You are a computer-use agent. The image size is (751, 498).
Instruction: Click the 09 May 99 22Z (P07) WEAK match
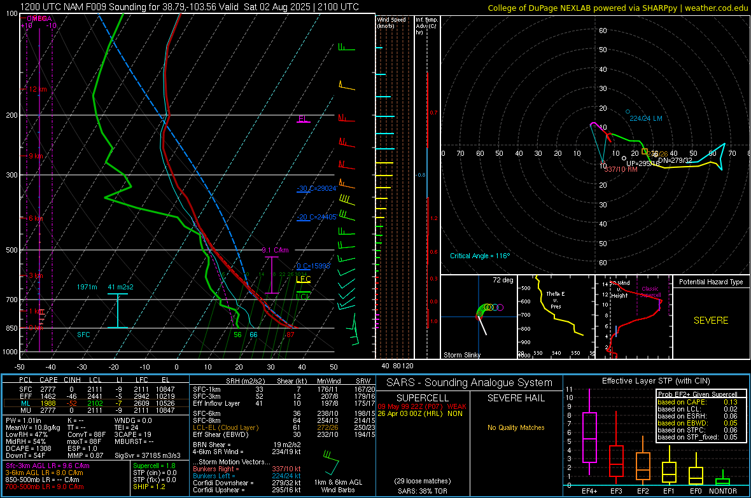click(x=421, y=406)
